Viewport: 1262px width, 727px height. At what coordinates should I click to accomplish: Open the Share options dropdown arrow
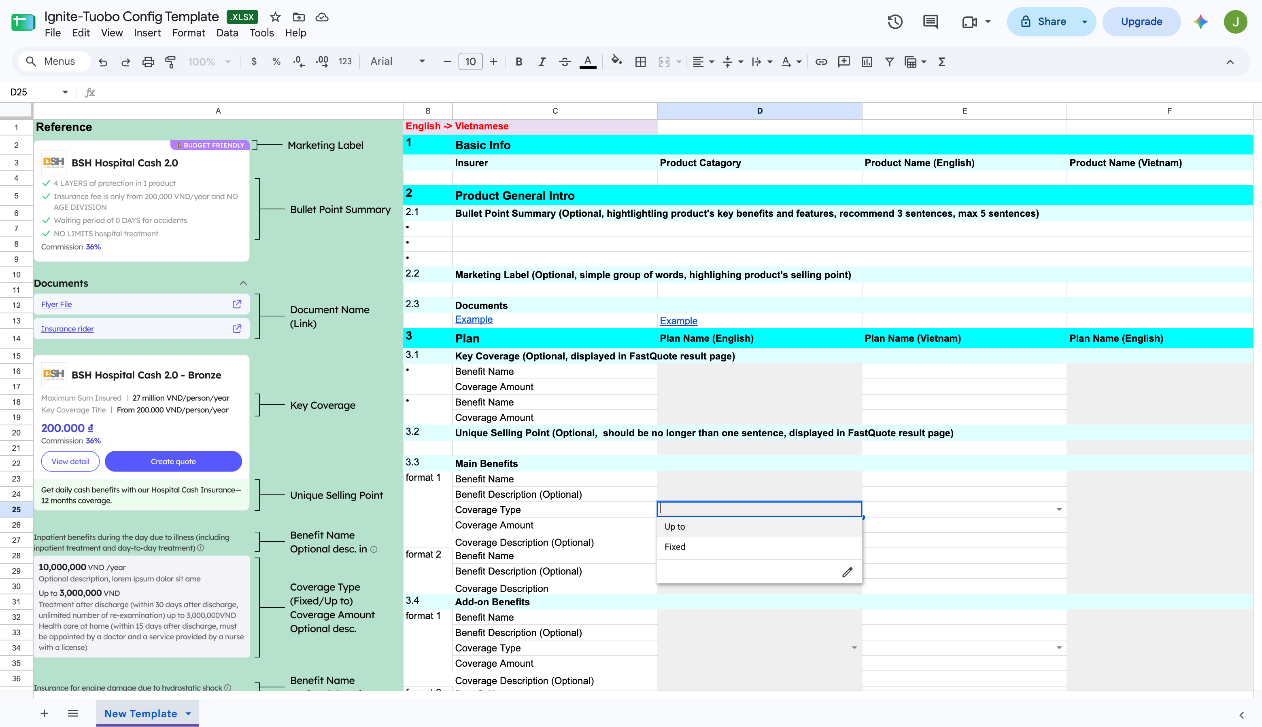(1084, 21)
